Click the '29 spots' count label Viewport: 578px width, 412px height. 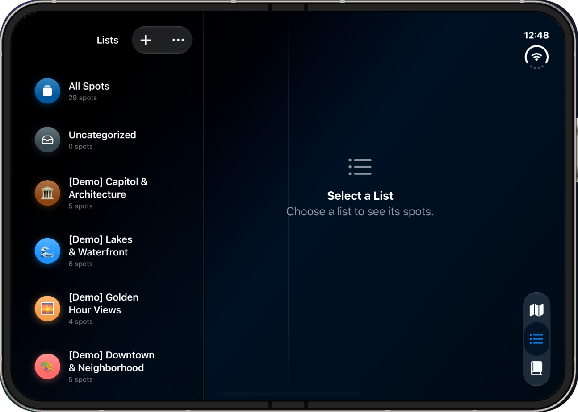83,98
